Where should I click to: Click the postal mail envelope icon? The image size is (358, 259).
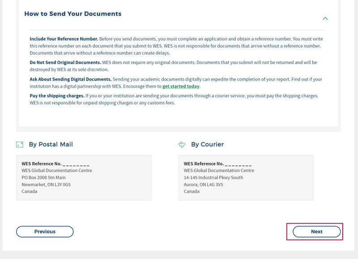(x=19, y=145)
